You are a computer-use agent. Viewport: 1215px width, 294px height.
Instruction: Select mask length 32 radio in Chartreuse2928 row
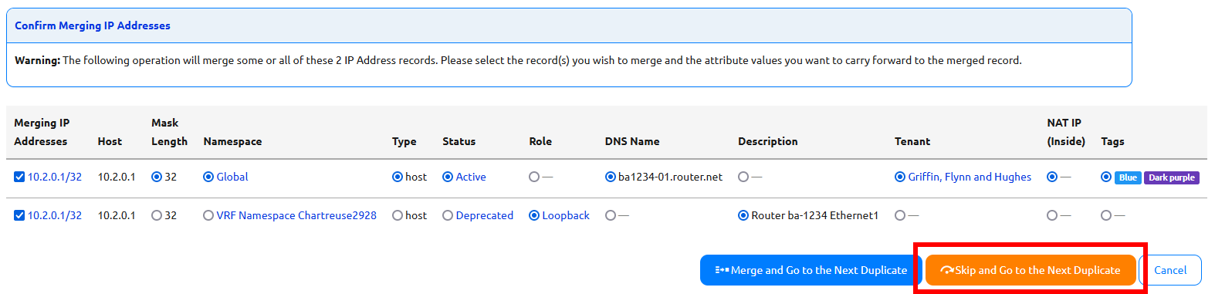point(157,215)
